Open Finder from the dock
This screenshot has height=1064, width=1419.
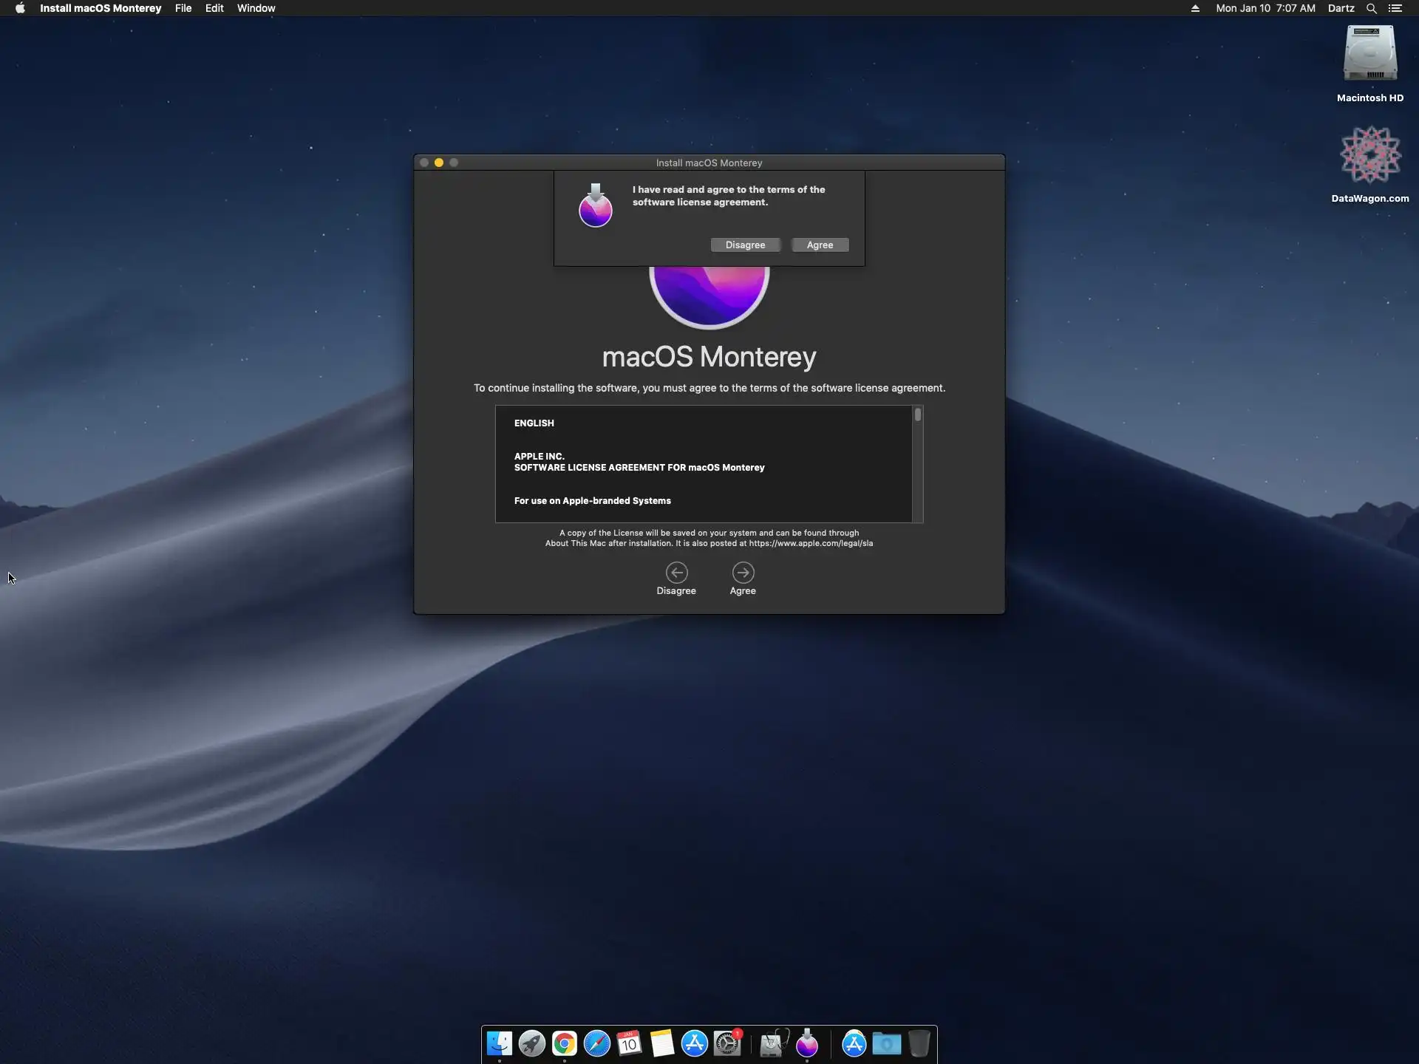[500, 1043]
